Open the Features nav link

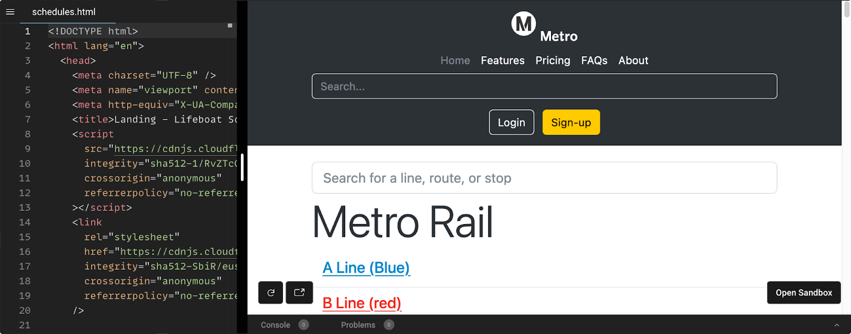click(503, 61)
